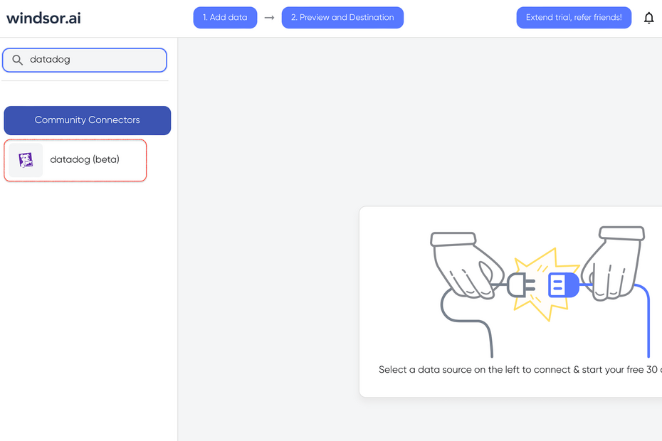
Task: Click 'Extend trial, refer friends!'
Action: pyautogui.click(x=574, y=17)
